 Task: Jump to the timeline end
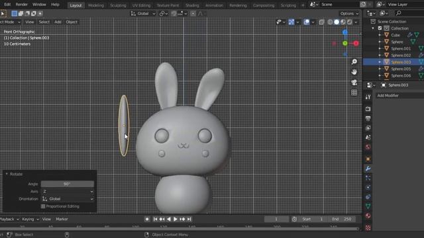(x=189, y=219)
